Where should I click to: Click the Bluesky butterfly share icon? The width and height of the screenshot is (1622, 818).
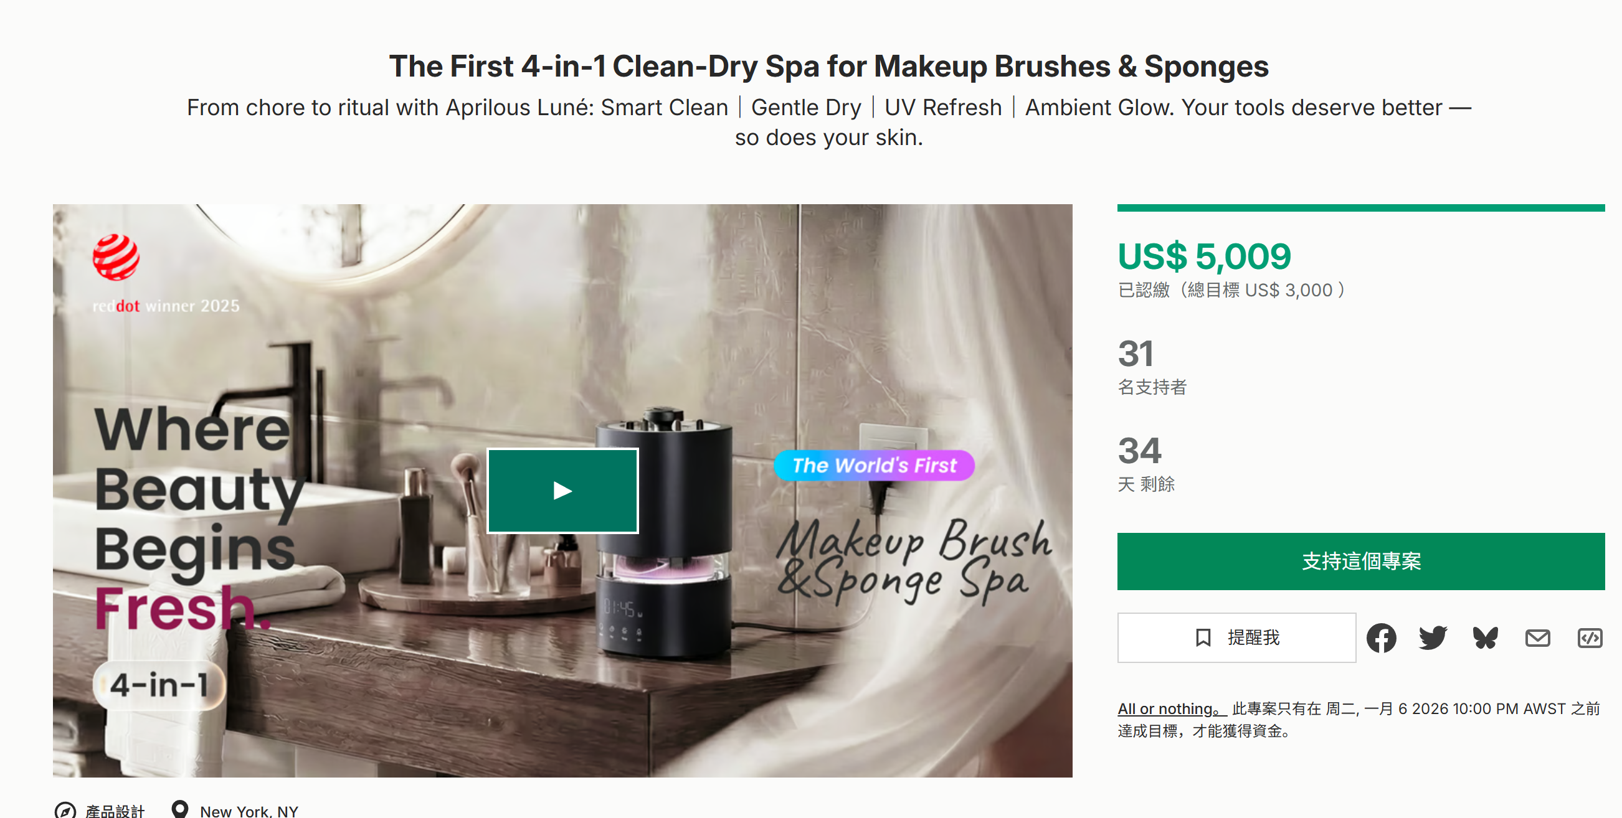(x=1486, y=638)
